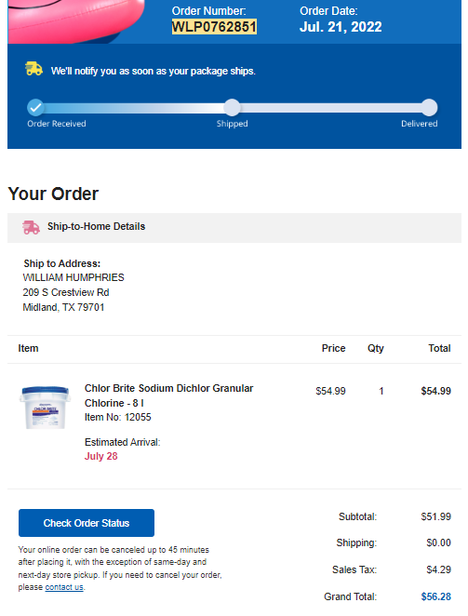Open the Chlor Brite bucket product image

45,407
